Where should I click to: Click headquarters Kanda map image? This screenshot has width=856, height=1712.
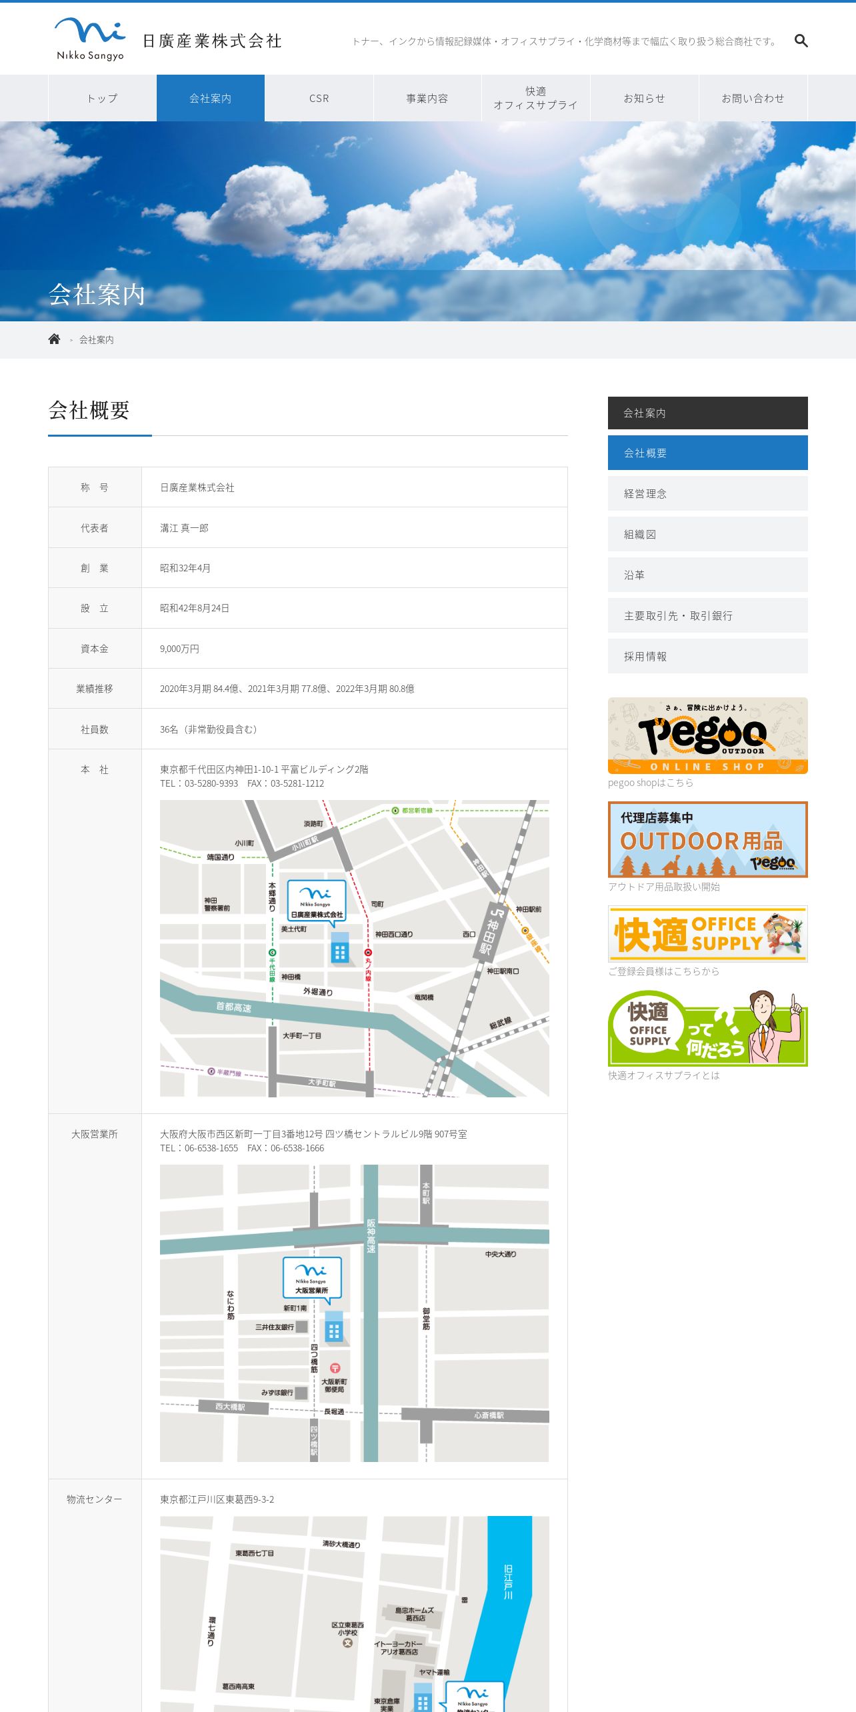[x=355, y=948]
